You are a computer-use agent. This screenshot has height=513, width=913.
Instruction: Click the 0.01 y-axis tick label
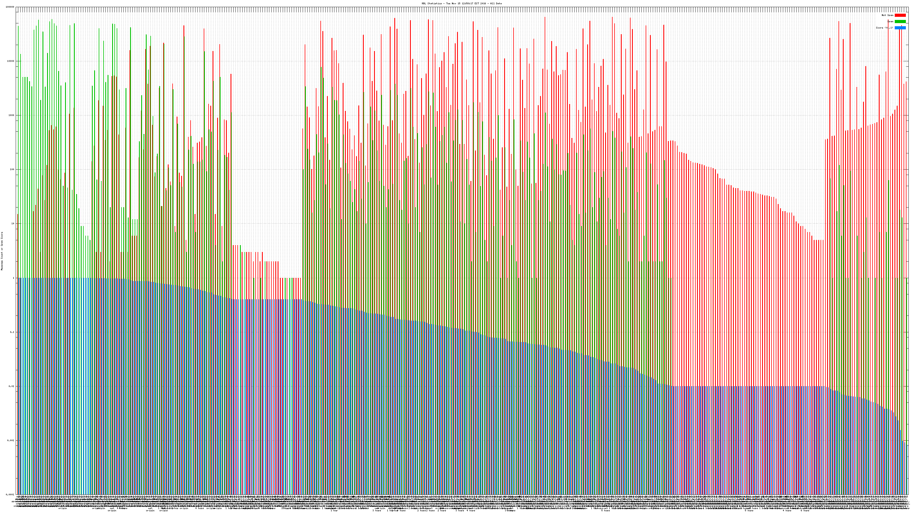tap(12, 386)
